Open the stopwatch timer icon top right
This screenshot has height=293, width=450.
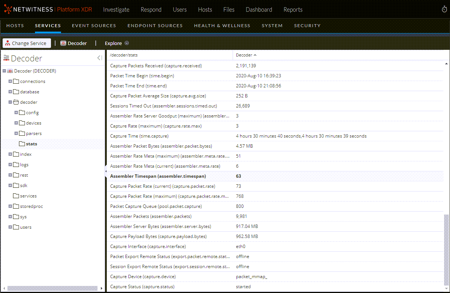pos(444,9)
